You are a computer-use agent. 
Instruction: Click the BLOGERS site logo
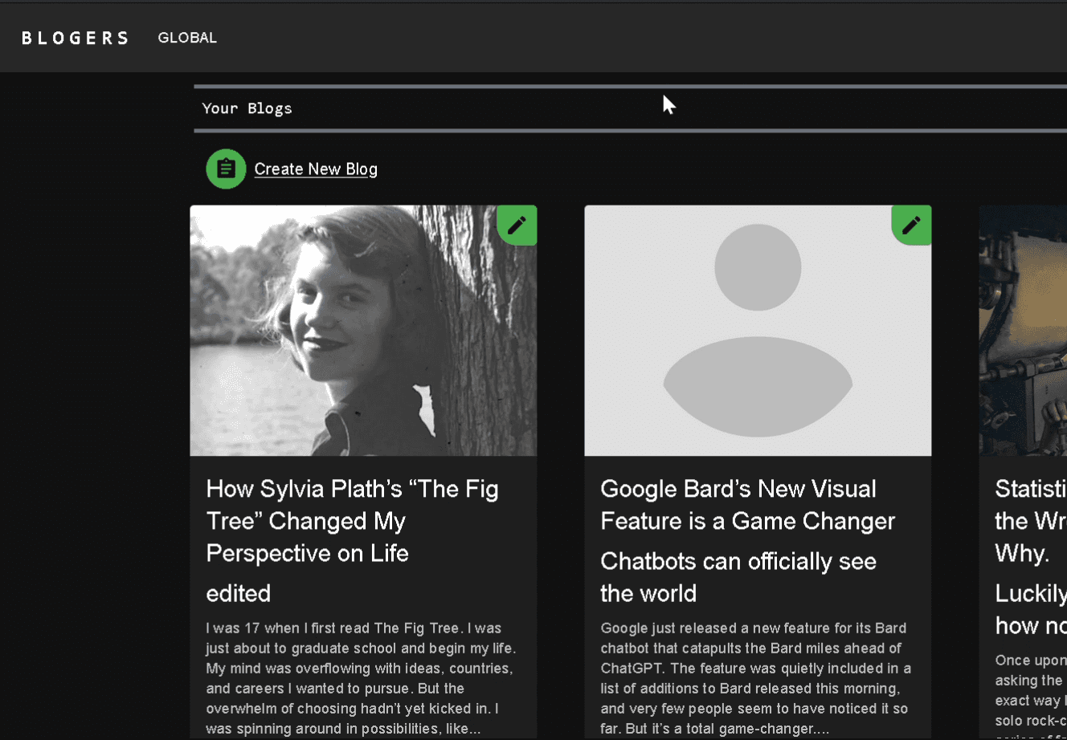[75, 38]
